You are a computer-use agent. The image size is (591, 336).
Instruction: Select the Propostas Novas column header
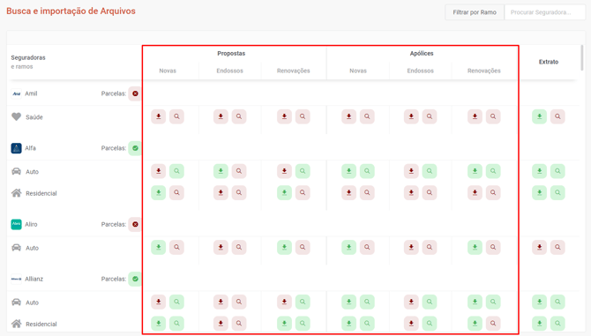pos(168,71)
